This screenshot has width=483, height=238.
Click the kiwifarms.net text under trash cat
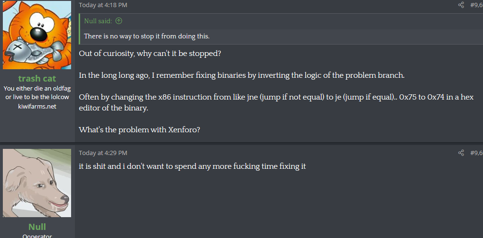(37, 106)
